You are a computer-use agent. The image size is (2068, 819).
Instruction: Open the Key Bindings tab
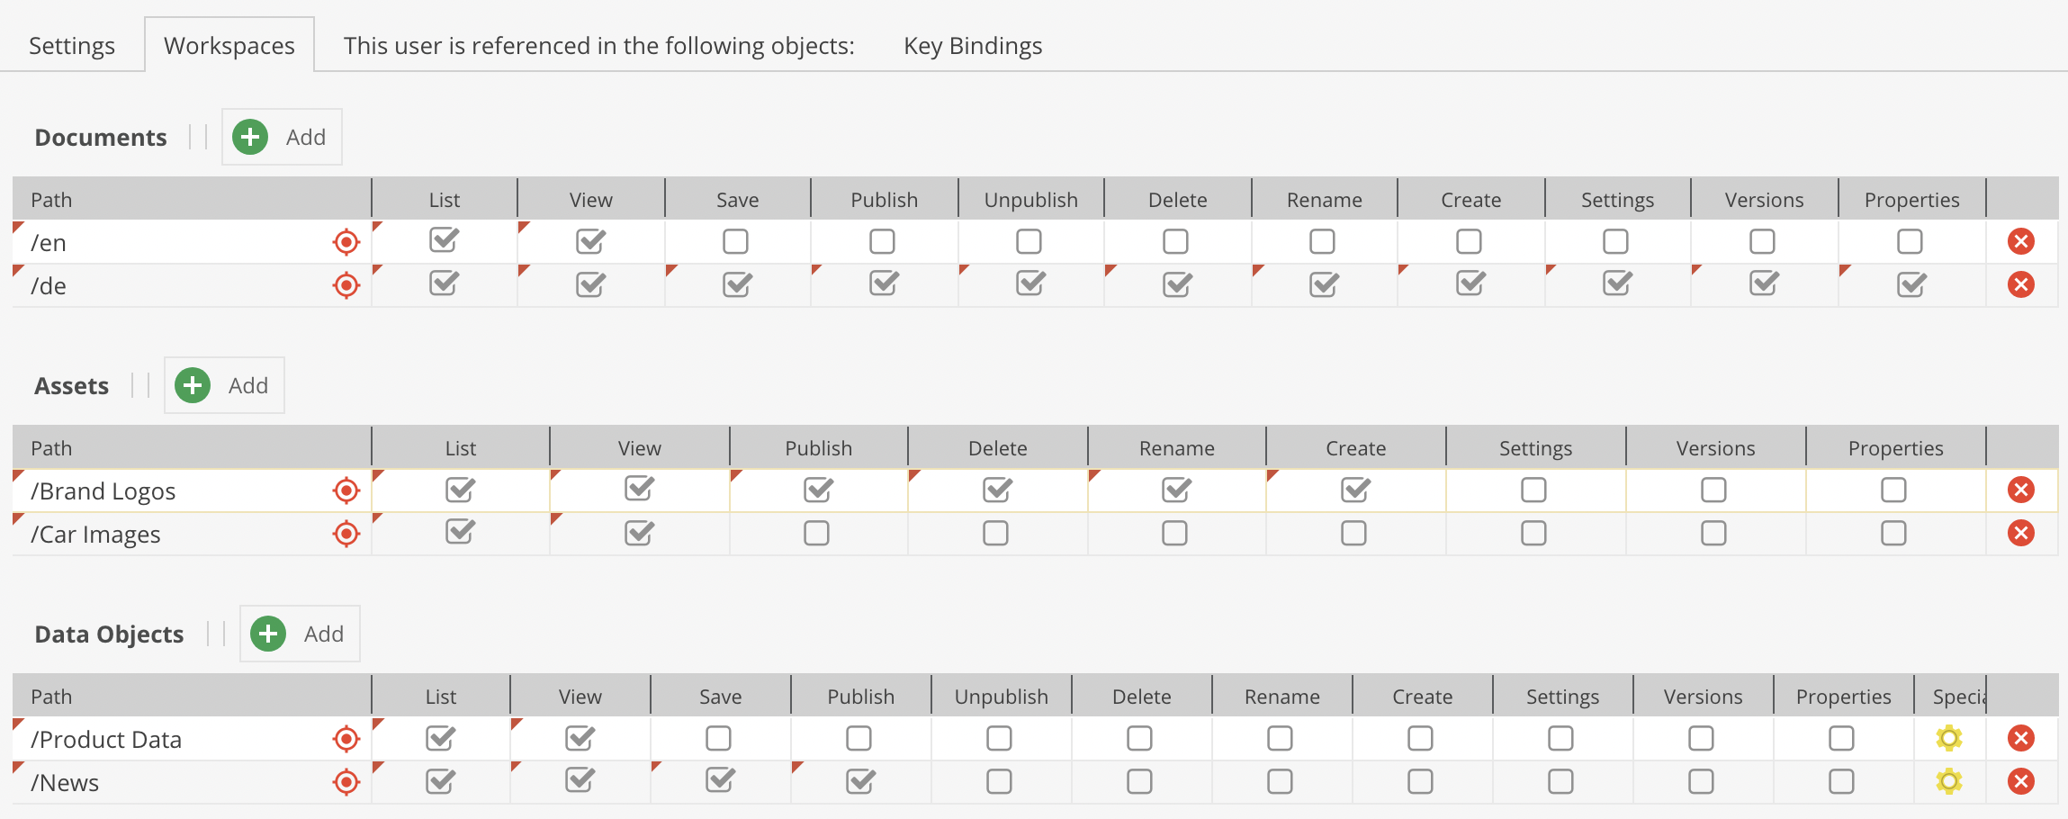[972, 46]
